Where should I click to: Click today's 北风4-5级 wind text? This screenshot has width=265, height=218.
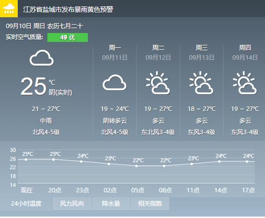[x=46, y=132]
